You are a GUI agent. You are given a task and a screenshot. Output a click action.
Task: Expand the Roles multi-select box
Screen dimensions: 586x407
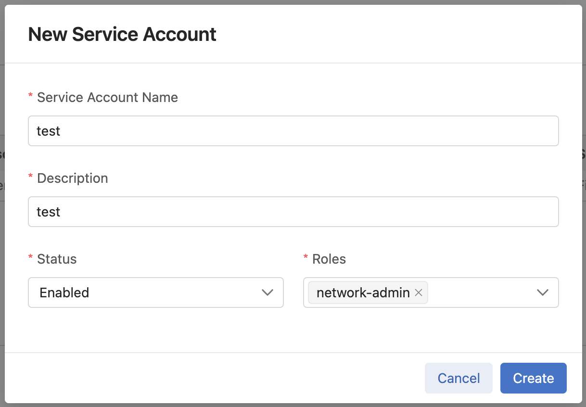pos(481,293)
